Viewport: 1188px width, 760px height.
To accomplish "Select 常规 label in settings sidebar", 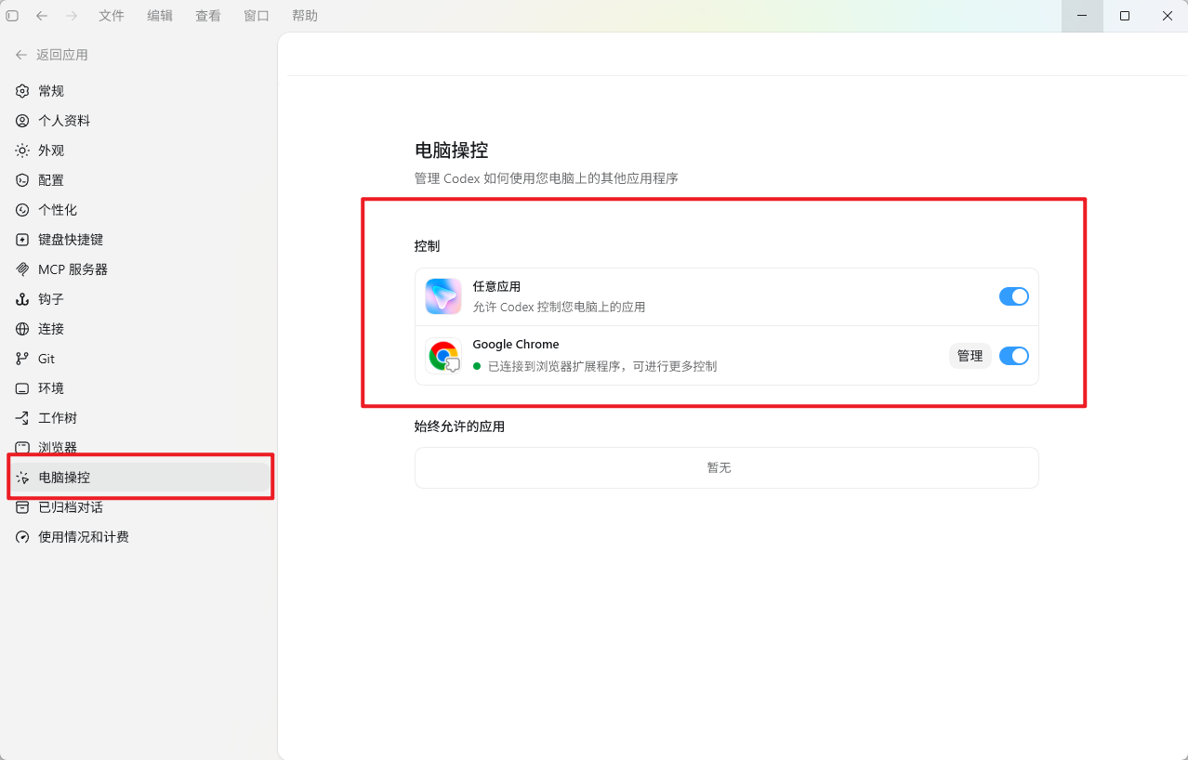I will point(51,91).
